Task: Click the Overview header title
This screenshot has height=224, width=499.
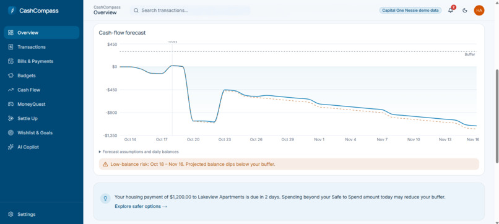Action: coord(105,13)
